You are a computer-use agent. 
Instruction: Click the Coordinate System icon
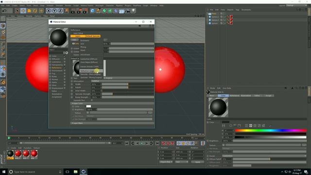[x=66, y=11]
